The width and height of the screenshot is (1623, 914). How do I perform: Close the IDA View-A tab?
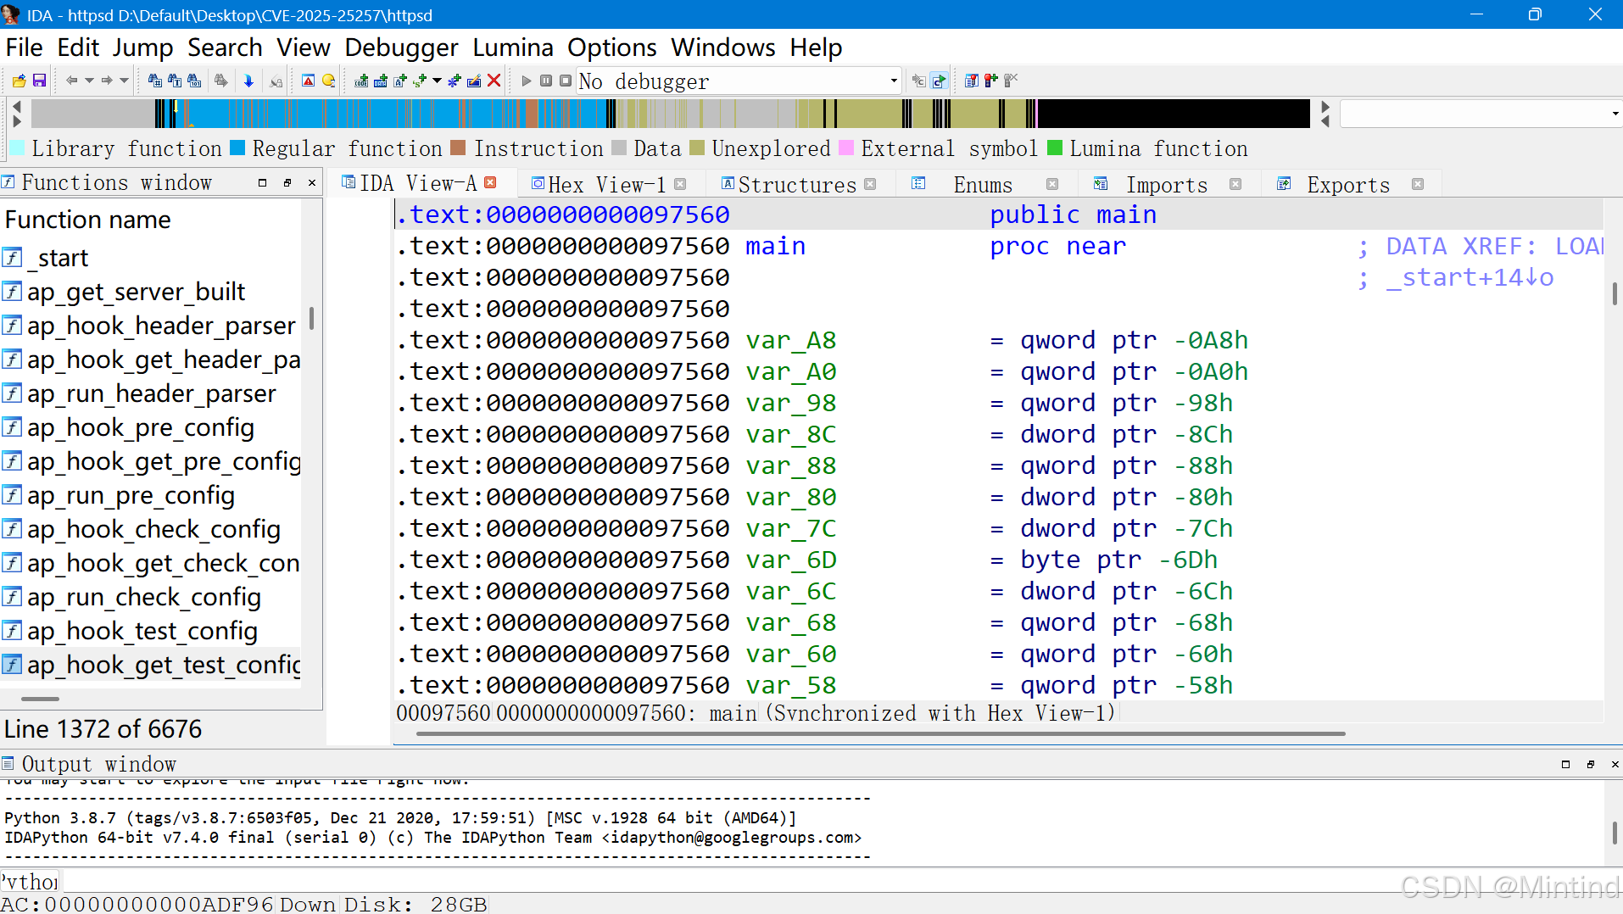tap(490, 182)
